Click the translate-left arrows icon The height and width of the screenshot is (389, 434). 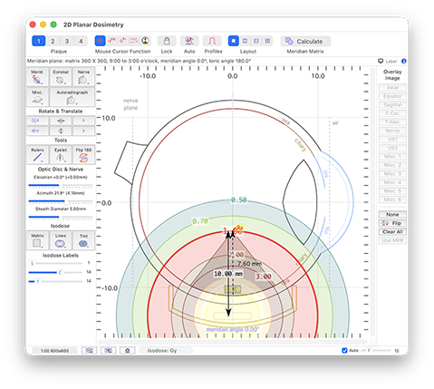tap(37, 131)
